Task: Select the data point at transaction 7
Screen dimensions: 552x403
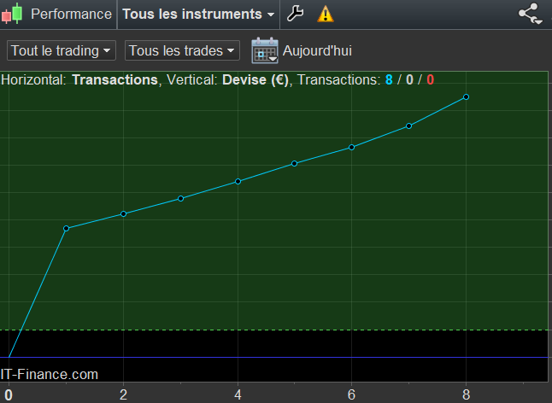Action: pos(408,126)
